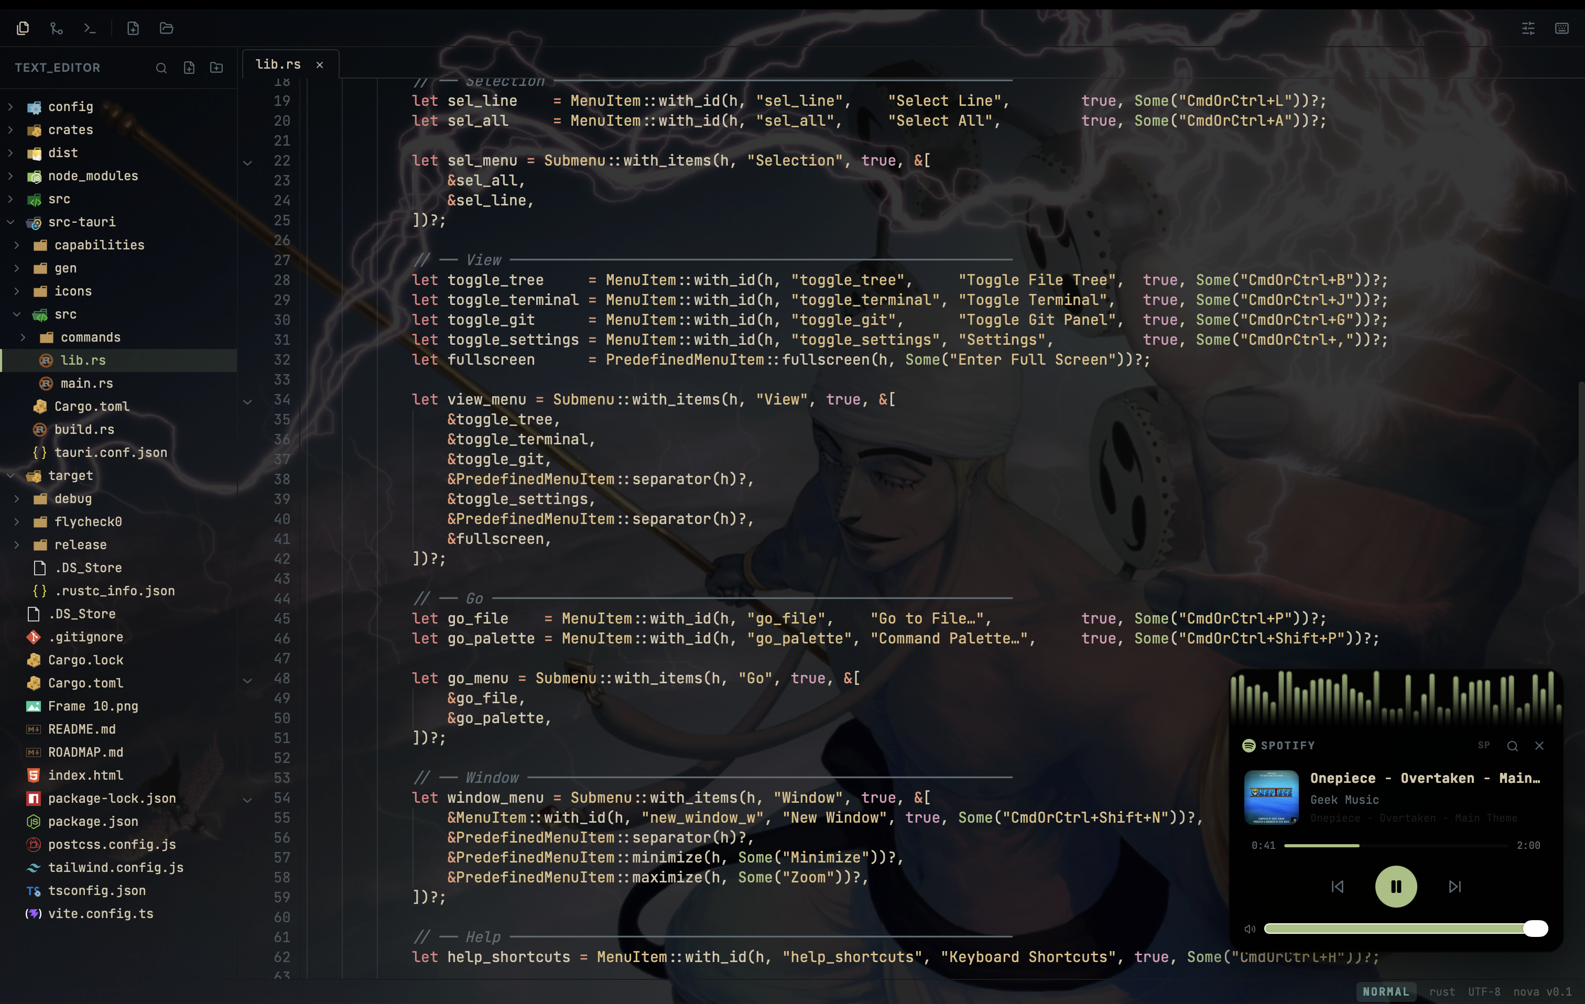1585x1004 pixels.
Task: Click the new file toolbar icon
Action: 133,28
